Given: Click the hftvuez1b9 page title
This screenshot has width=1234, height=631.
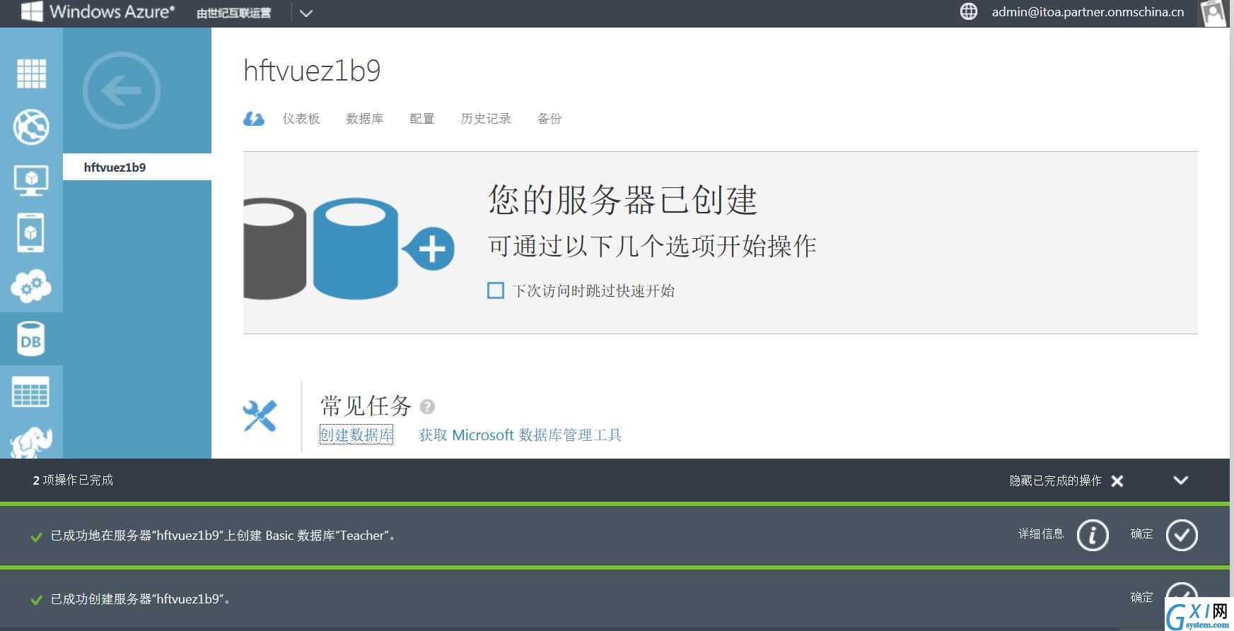Looking at the screenshot, I should pyautogui.click(x=312, y=71).
